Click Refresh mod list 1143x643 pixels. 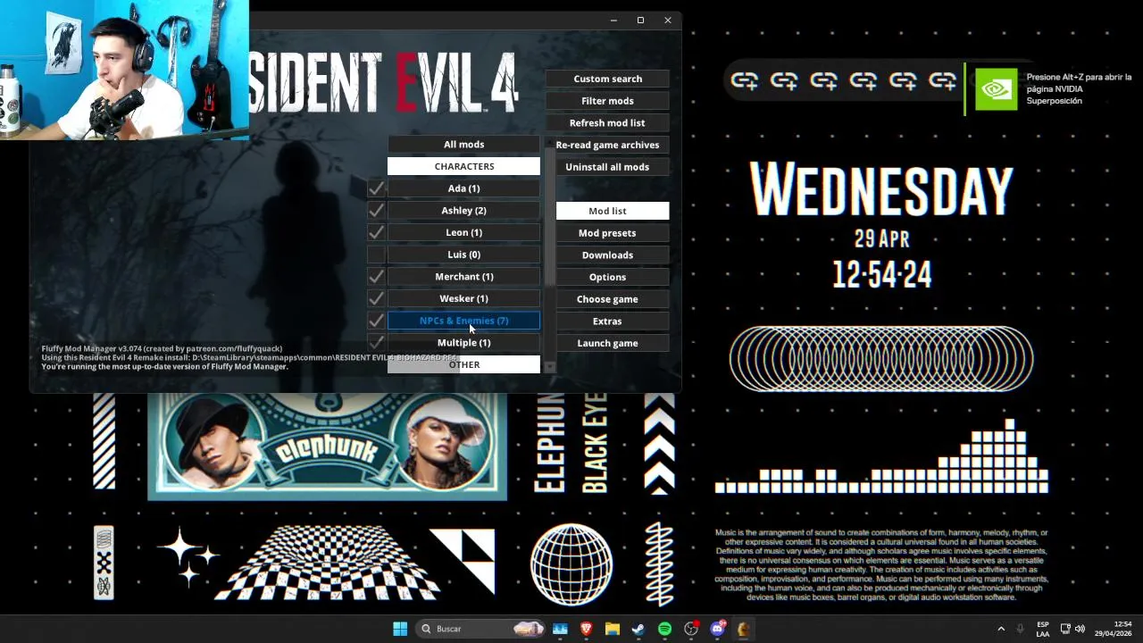607,122
